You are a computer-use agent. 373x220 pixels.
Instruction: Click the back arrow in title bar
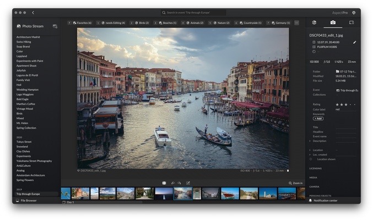(33, 13)
